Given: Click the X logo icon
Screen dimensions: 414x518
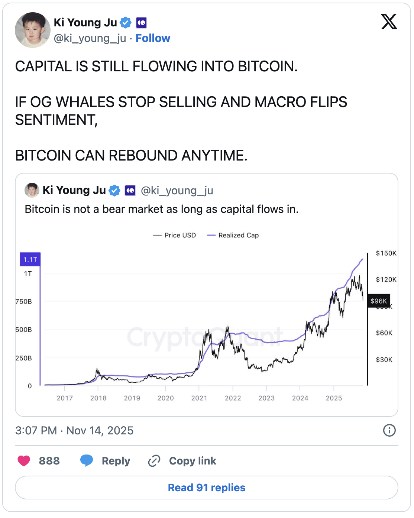Looking at the screenshot, I should point(389,22).
